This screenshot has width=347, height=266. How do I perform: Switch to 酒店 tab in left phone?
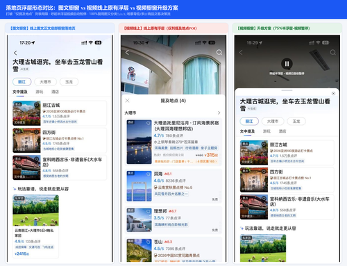(x=55, y=92)
